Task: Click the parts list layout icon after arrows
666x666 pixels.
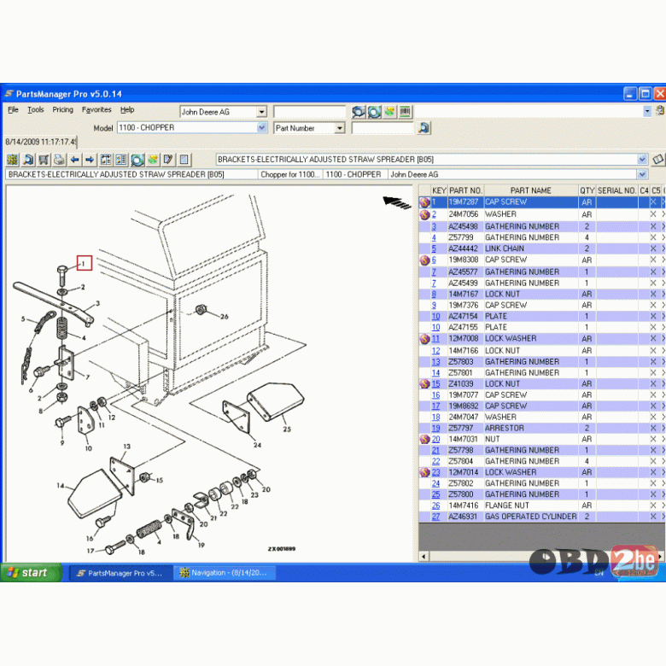Action: [106, 160]
